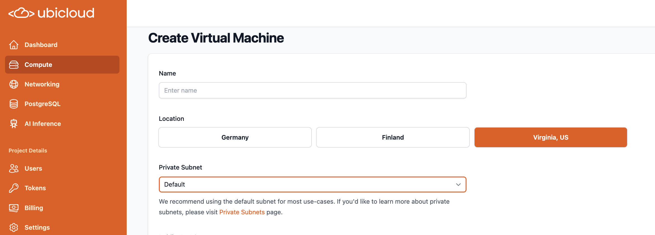655x235 pixels.
Task: Click the Name field label
Action: click(167, 73)
